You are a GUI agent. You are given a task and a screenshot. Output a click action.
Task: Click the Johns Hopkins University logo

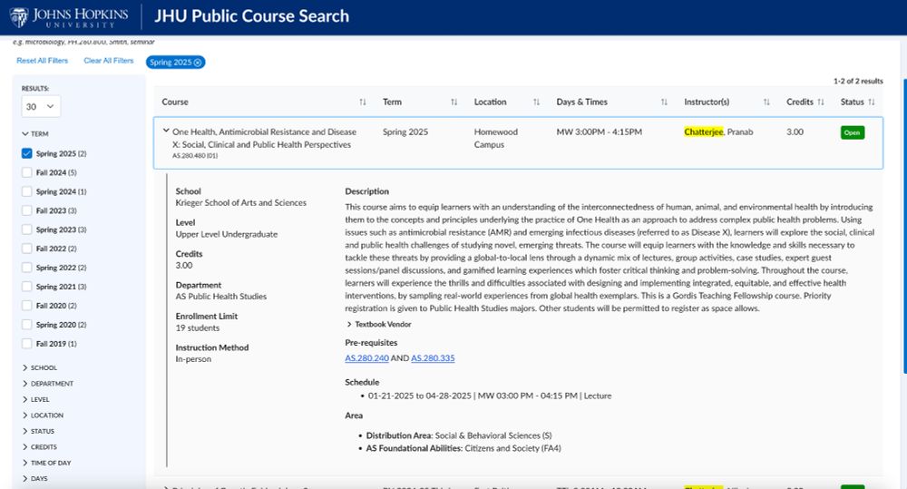69,17
